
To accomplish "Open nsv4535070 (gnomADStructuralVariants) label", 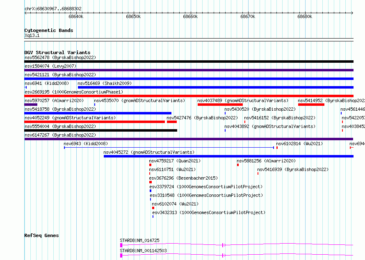I will [139, 100].
